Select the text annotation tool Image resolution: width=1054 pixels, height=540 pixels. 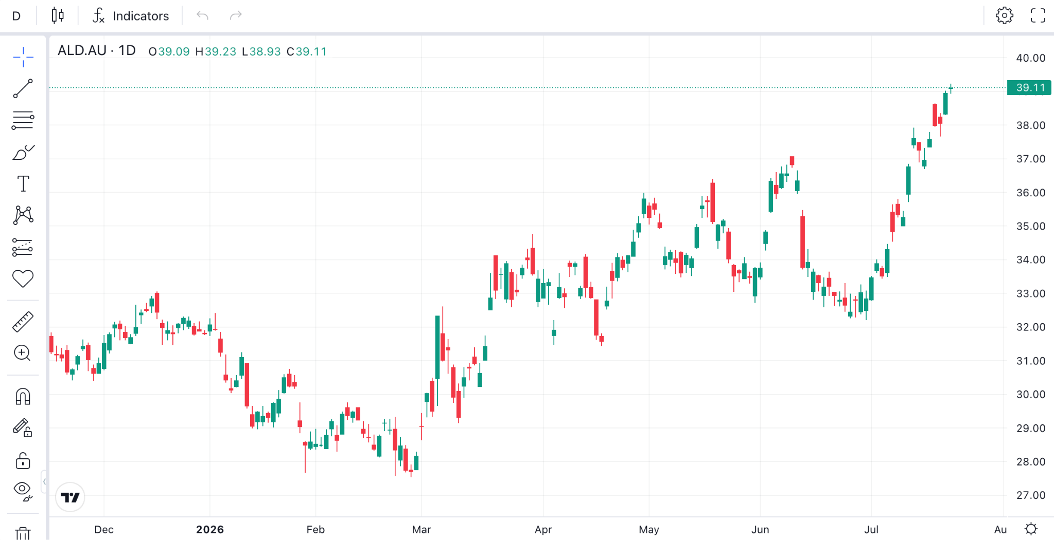click(x=23, y=183)
